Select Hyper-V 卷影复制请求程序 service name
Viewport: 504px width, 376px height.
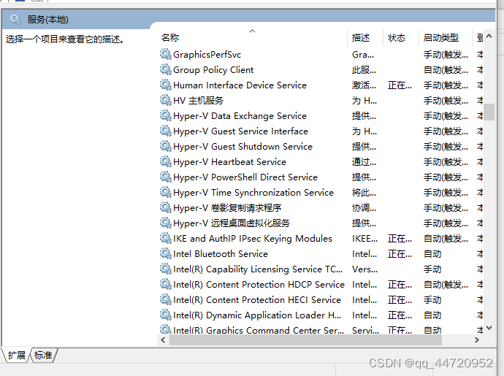227,208
